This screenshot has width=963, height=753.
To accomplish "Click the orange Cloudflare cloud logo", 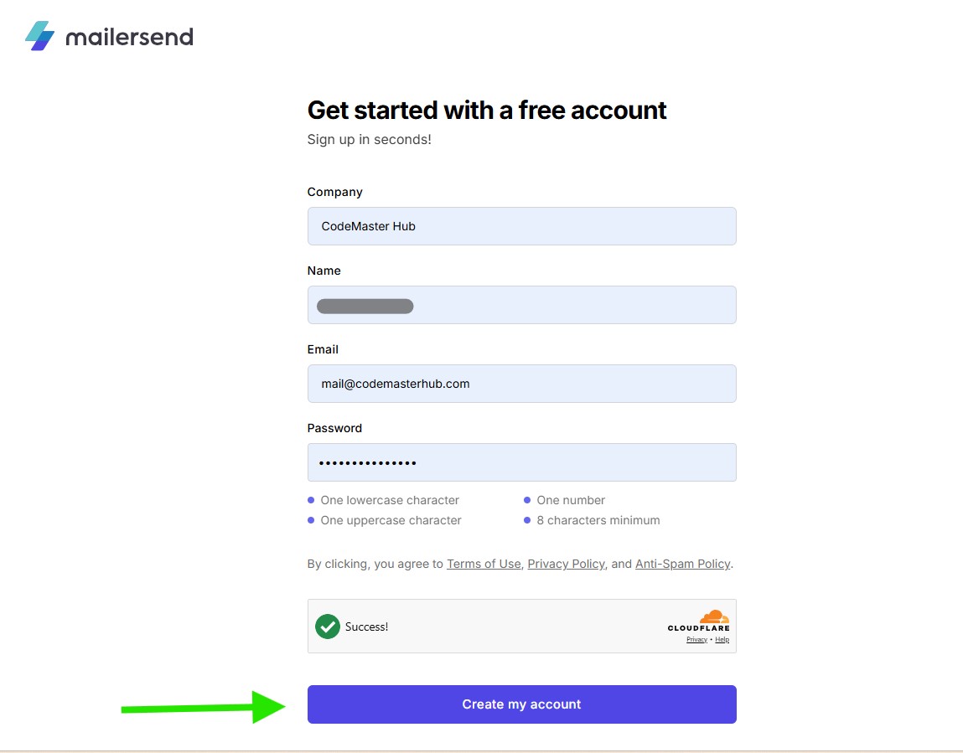I will click(x=714, y=617).
